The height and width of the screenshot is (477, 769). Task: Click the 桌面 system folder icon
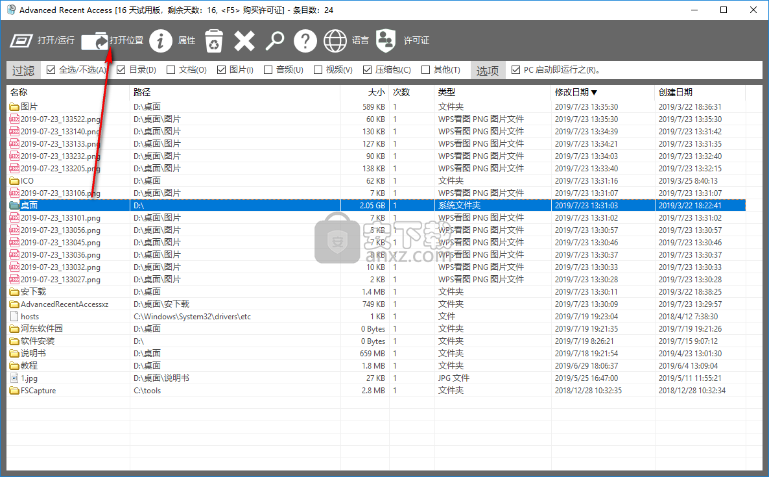tap(14, 205)
